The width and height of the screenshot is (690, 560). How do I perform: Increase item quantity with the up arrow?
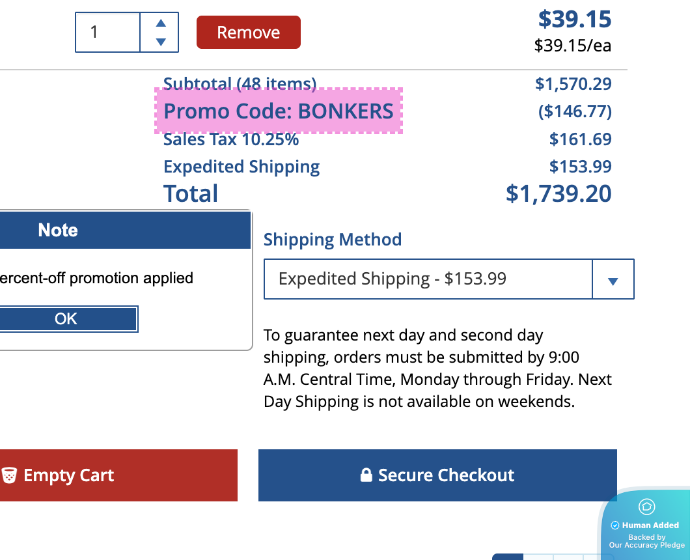[x=161, y=23]
